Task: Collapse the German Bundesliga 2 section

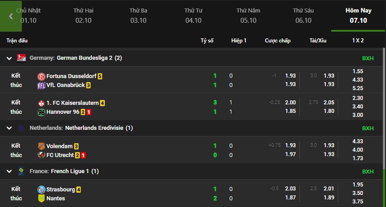Action: tap(9, 58)
